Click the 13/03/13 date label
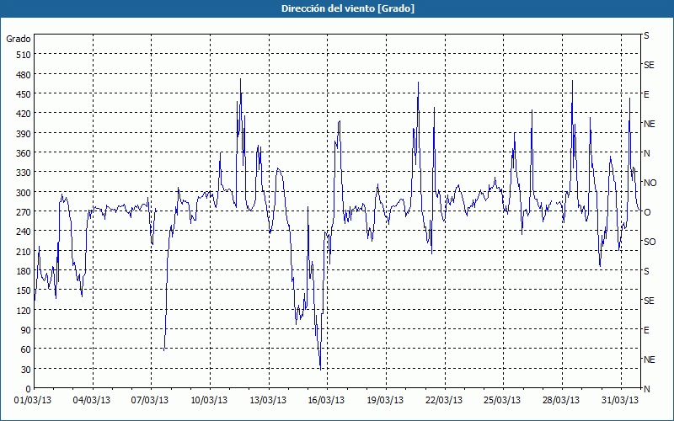 [x=268, y=400]
